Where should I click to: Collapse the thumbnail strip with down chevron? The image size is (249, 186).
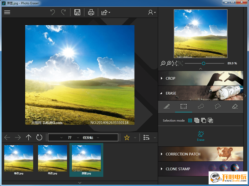click(x=80, y=183)
